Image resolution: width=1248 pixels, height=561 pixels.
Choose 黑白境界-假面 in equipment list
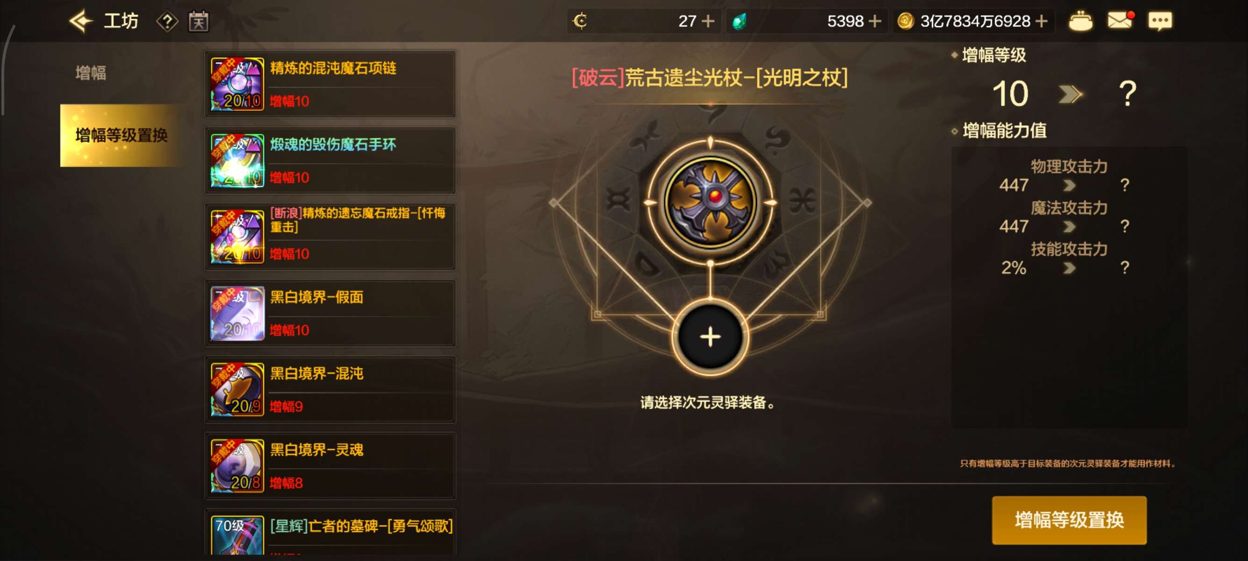[330, 313]
